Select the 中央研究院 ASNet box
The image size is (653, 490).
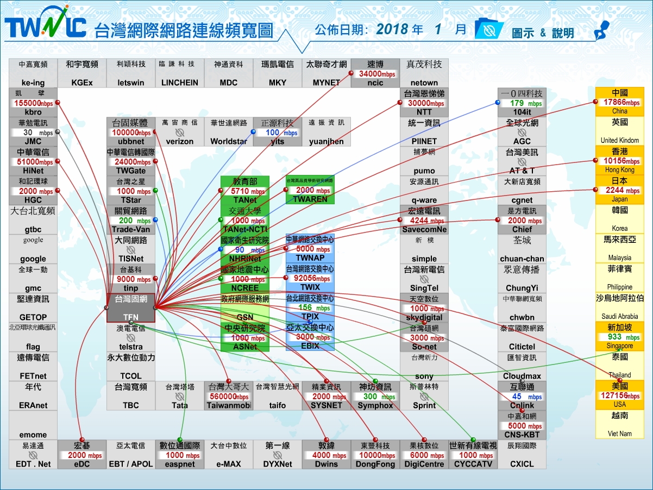(245, 337)
